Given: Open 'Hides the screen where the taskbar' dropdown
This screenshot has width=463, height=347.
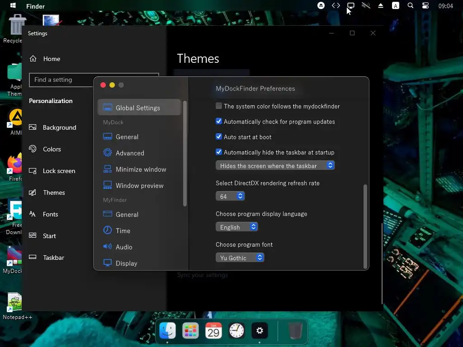Looking at the screenshot, I should click(x=275, y=165).
